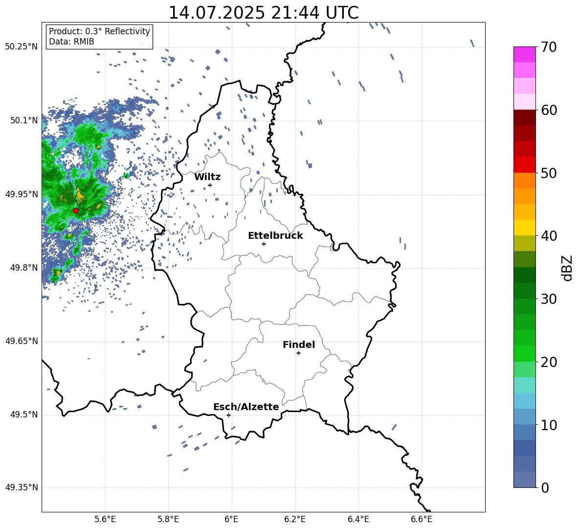Click the colorbar tick label "20"
Screen dimensions: 579x529
(x=549, y=362)
